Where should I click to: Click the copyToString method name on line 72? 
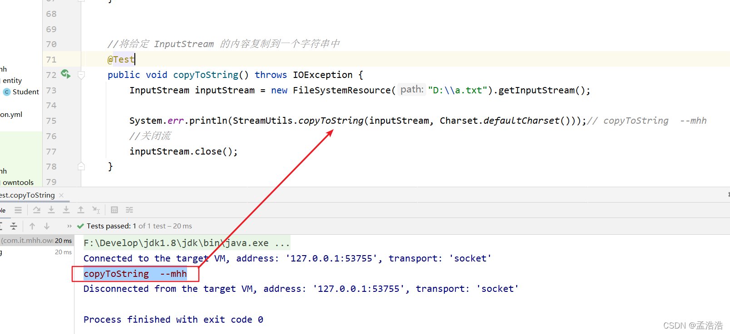[x=206, y=75]
